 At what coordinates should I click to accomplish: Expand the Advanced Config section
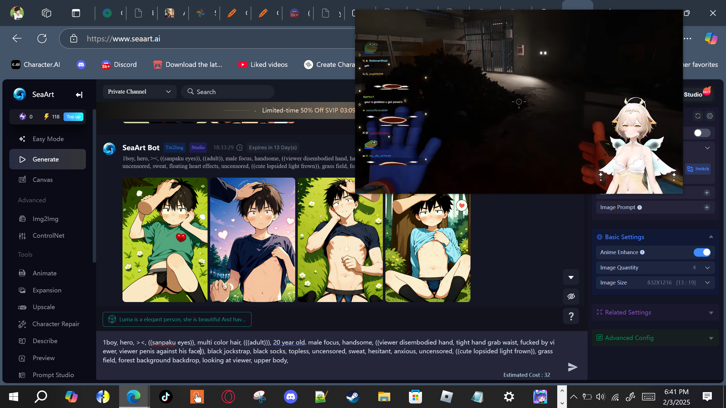click(655, 338)
